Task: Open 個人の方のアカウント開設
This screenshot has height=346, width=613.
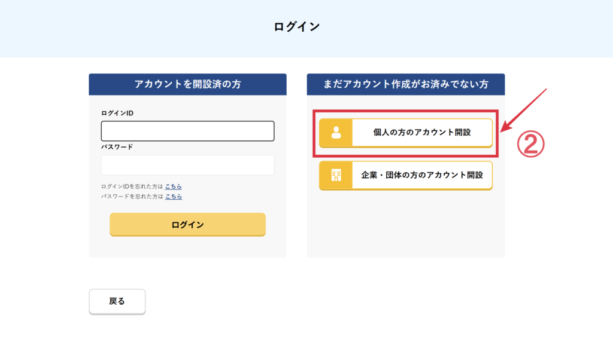Action: coord(406,133)
